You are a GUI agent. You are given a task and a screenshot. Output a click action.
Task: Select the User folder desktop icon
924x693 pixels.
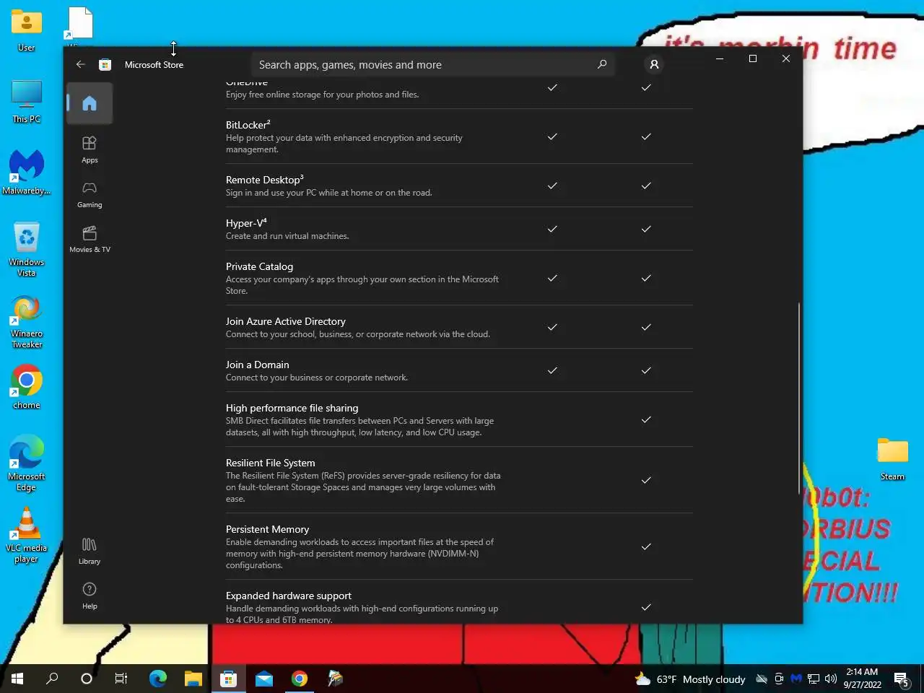coord(27,30)
